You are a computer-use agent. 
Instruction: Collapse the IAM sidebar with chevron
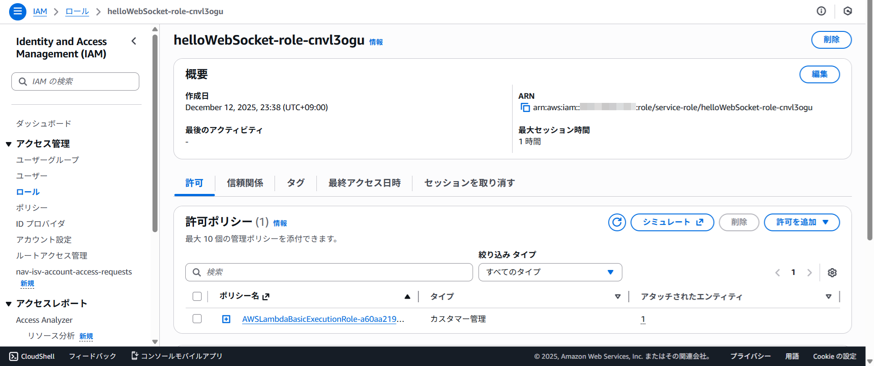(134, 41)
